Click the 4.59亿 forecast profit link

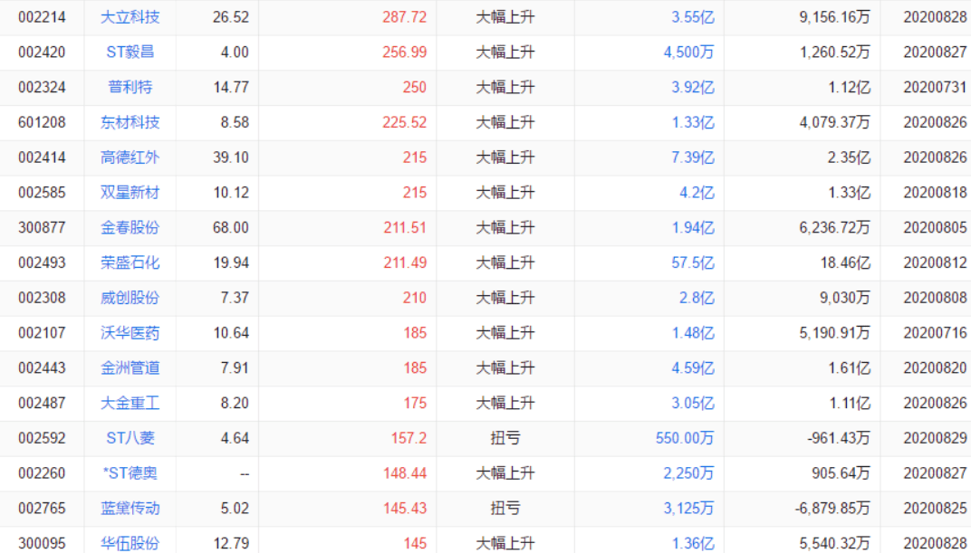tap(693, 368)
